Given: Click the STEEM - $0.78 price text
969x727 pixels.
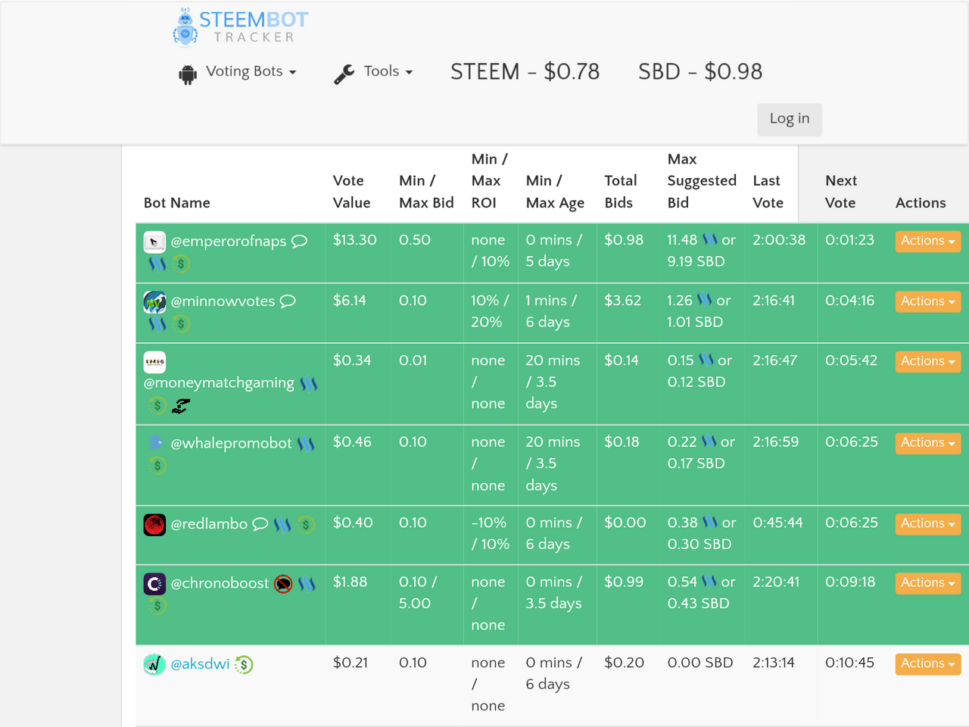Looking at the screenshot, I should tap(525, 72).
